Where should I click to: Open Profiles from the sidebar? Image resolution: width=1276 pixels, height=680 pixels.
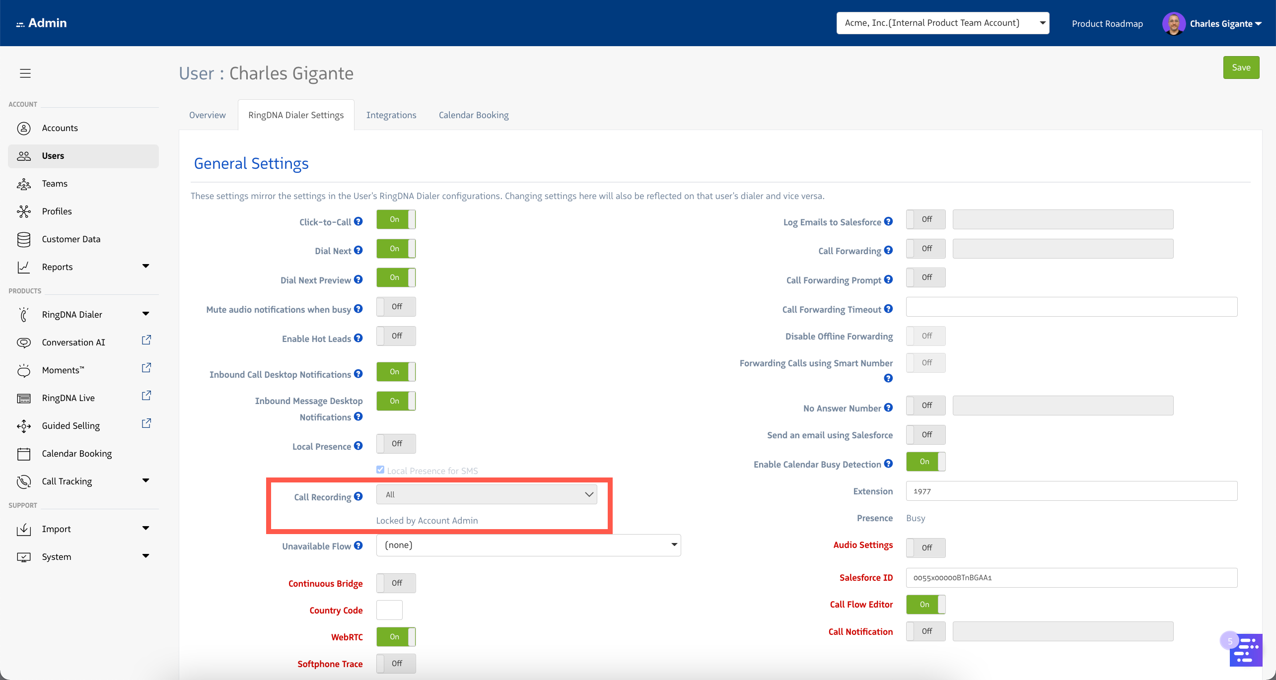[x=57, y=211]
